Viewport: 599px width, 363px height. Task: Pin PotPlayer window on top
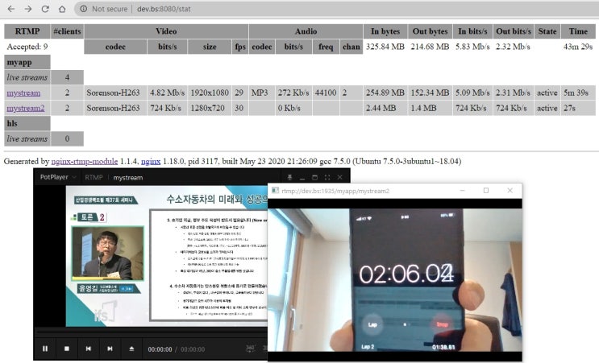click(x=290, y=177)
